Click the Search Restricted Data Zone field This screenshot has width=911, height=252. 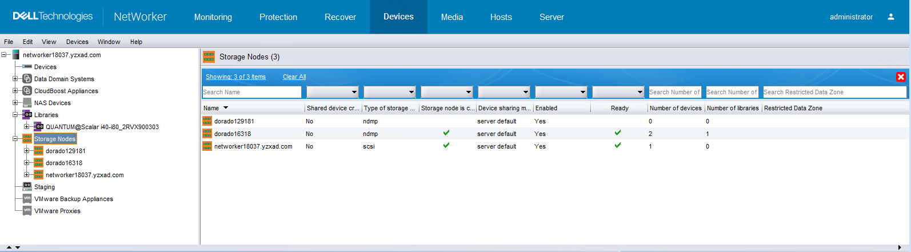[834, 92]
